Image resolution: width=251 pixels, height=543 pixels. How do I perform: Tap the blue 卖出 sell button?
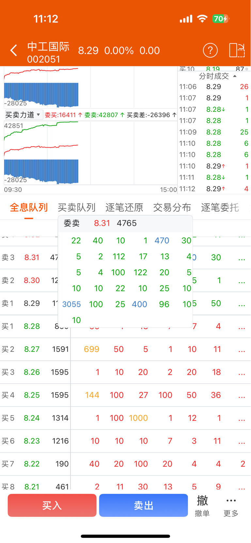144,505
